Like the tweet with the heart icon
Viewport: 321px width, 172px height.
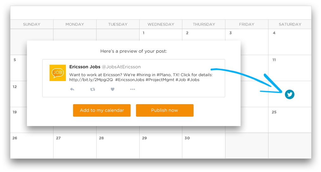point(112,89)
